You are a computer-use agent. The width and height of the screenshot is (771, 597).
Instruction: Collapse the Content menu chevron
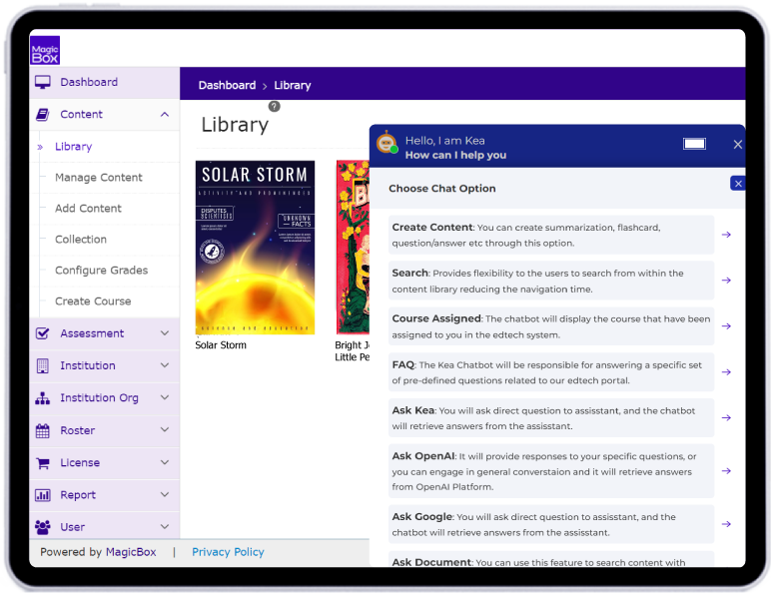coord(165,115)
